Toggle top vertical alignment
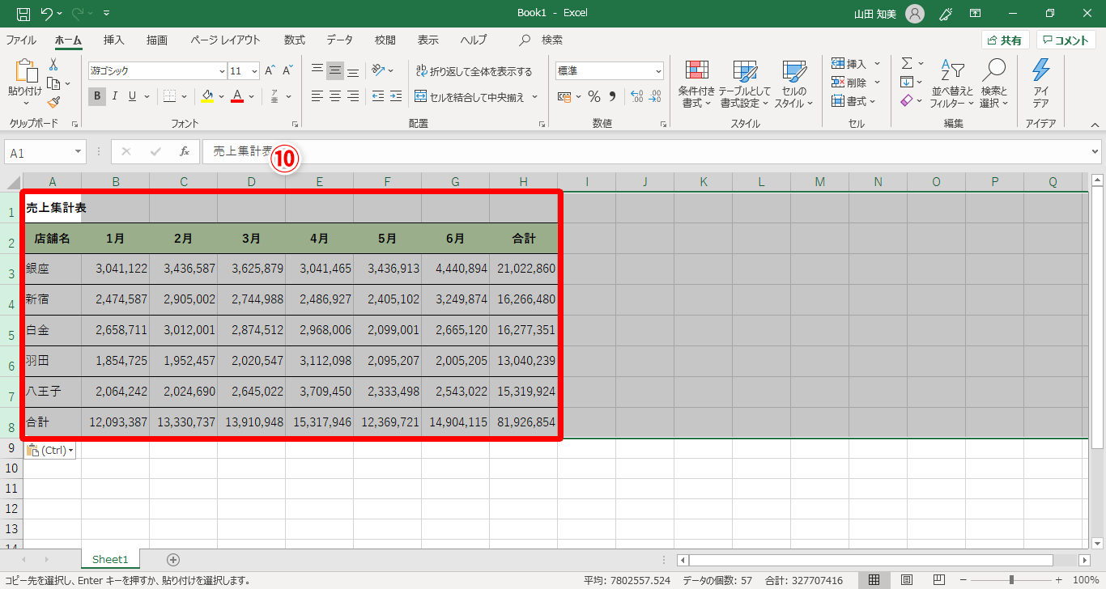The height and width of the screenshot is (589, 1106). click(x=317, y=71)
